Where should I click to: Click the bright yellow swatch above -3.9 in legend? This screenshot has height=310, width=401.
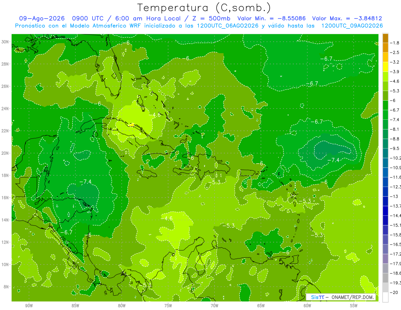point(385,67)
